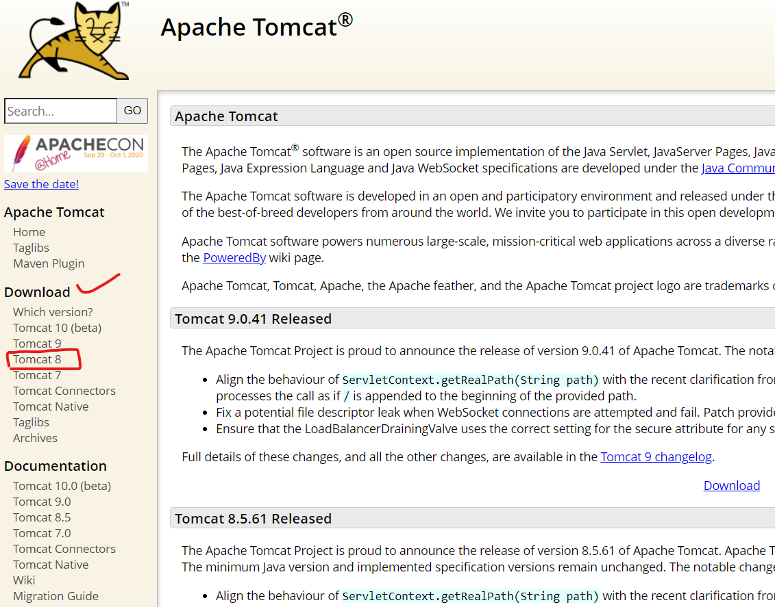The width and height of the screenshot is (775, 607).
Task: Go to Maven Plugin page
Action: click(49, 263)
